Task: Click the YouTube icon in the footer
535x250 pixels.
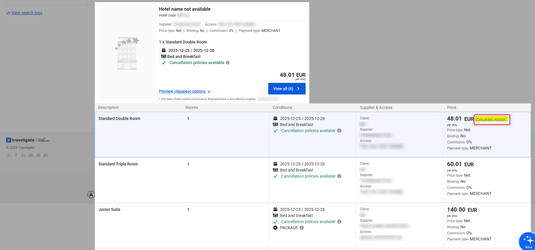Action: [31, 156]
